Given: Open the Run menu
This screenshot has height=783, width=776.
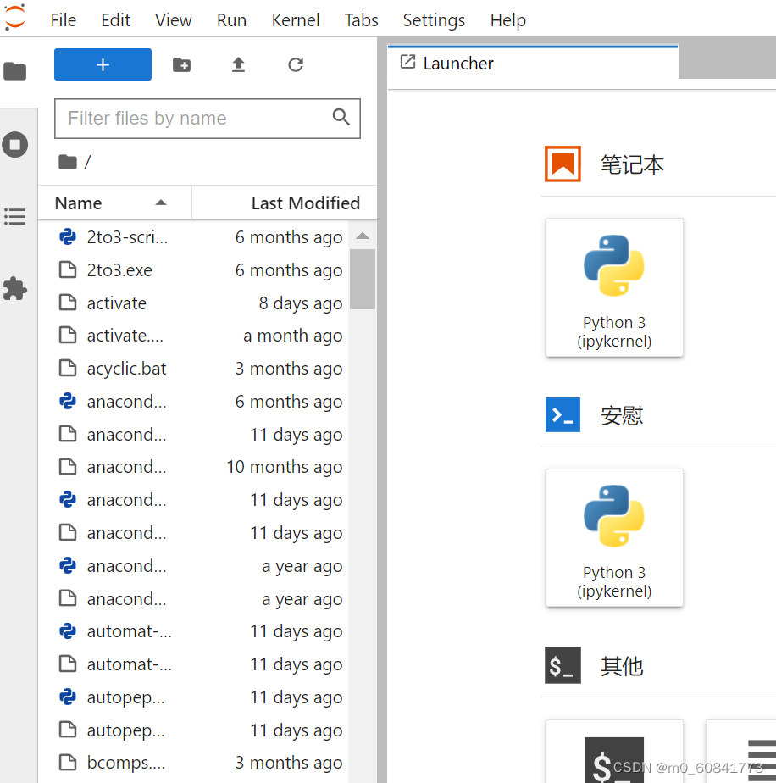Looking at the screenshot, I should click(232, 20).
